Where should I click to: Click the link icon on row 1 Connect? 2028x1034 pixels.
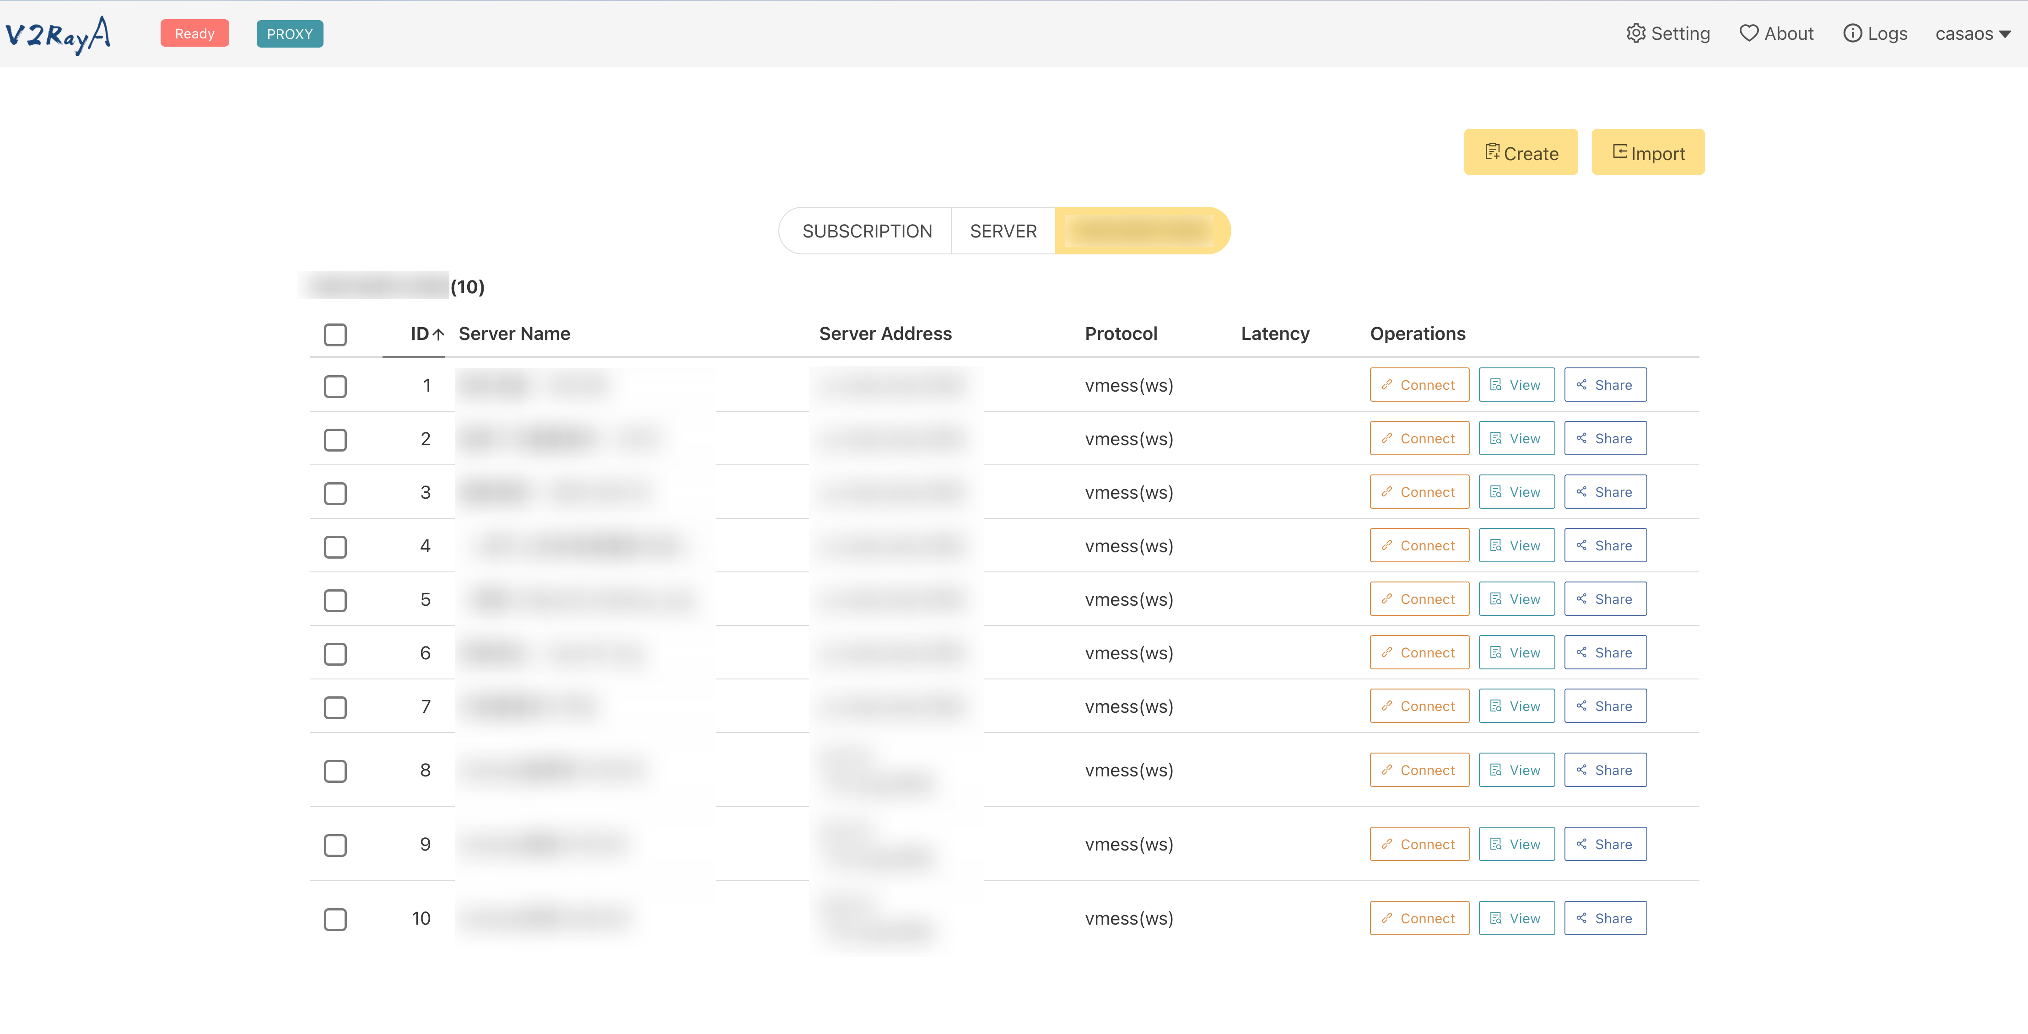[x=1387, y=385]
